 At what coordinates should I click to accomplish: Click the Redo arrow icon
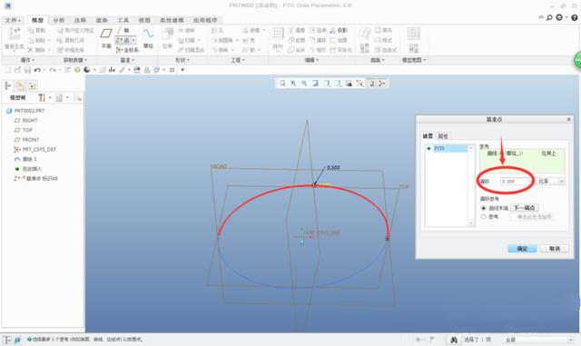(53, 70)
